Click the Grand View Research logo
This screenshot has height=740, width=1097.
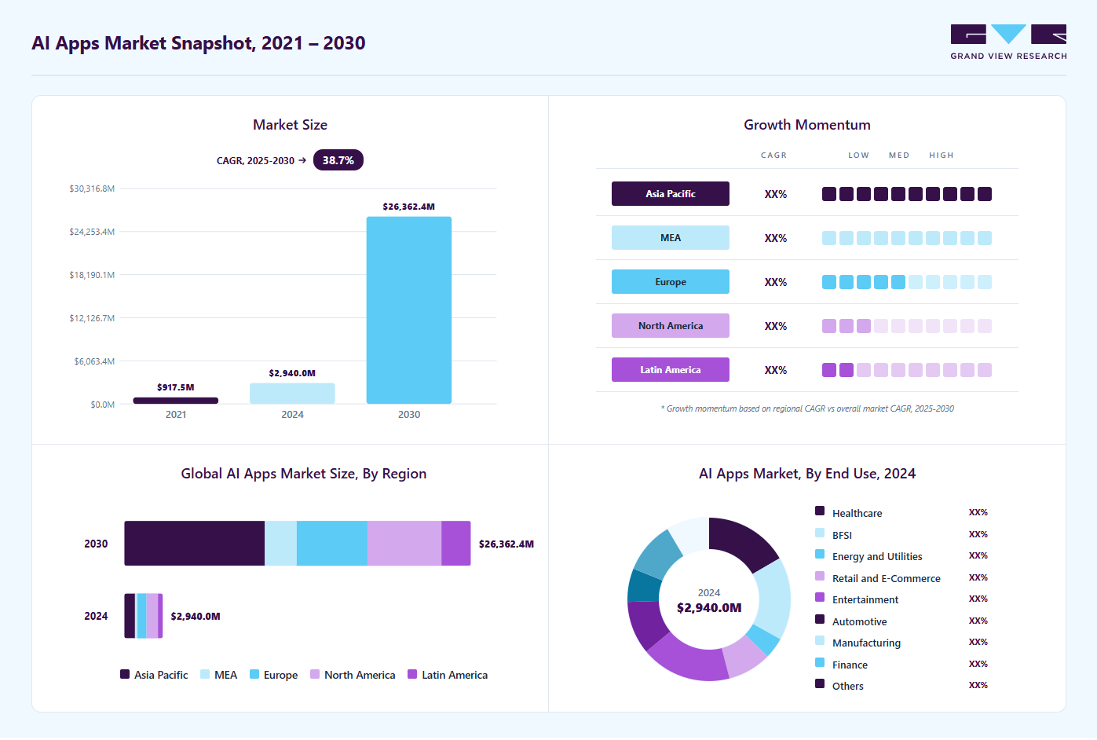(1008, 42)
